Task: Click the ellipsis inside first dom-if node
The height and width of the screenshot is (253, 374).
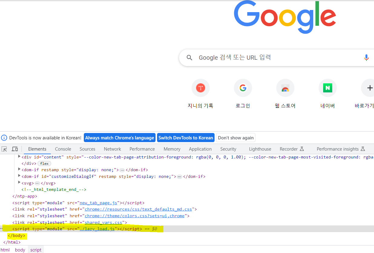Action: click(122, 170)
